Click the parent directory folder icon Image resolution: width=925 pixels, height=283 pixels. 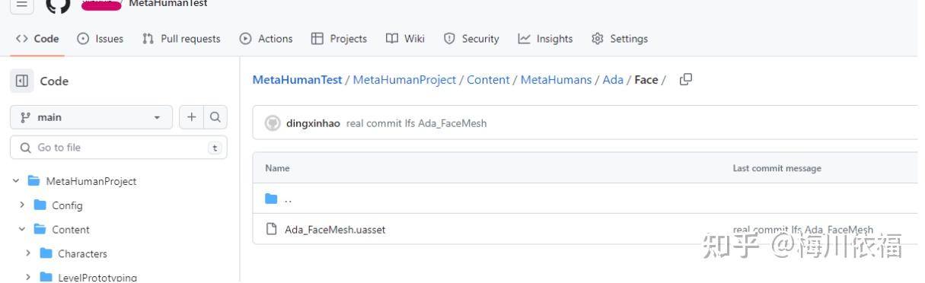pyautogui.click(x=272, y=199)
